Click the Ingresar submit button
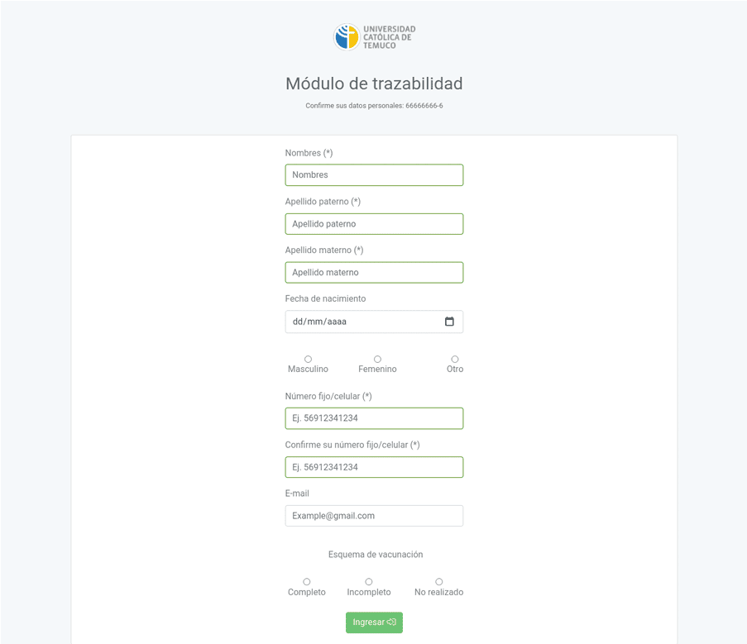The width and height of the screenshot is (747, 644). 374,623
